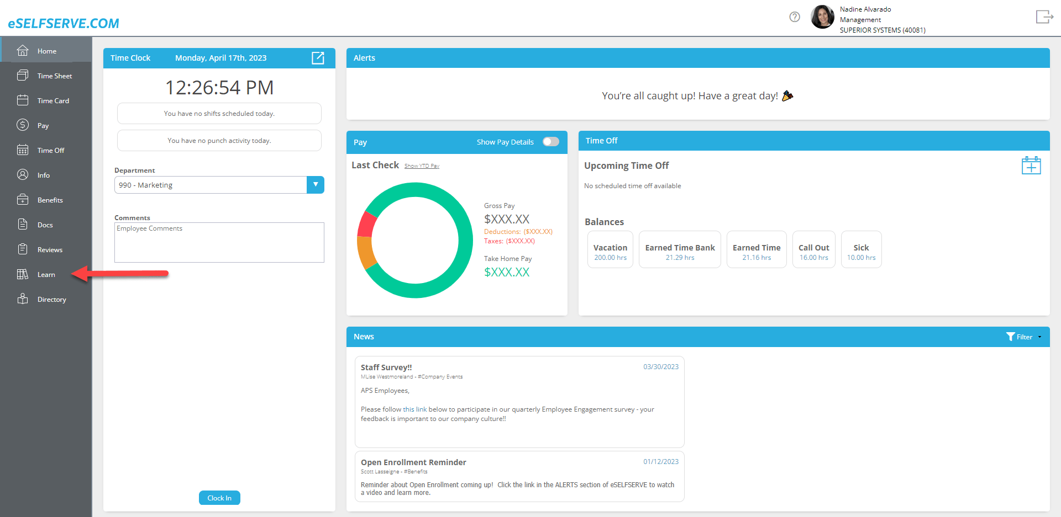1061x517 pixels.
Task: Click the Learn books icon
Action: (23, 274)
